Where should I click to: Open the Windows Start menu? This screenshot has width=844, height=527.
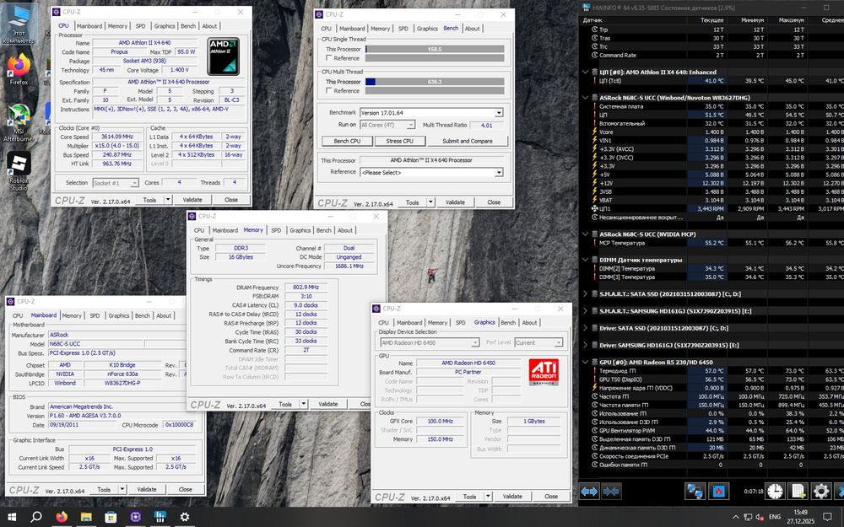point(11,517)
